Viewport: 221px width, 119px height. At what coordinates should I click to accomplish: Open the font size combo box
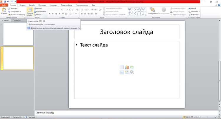click(66, 10)
